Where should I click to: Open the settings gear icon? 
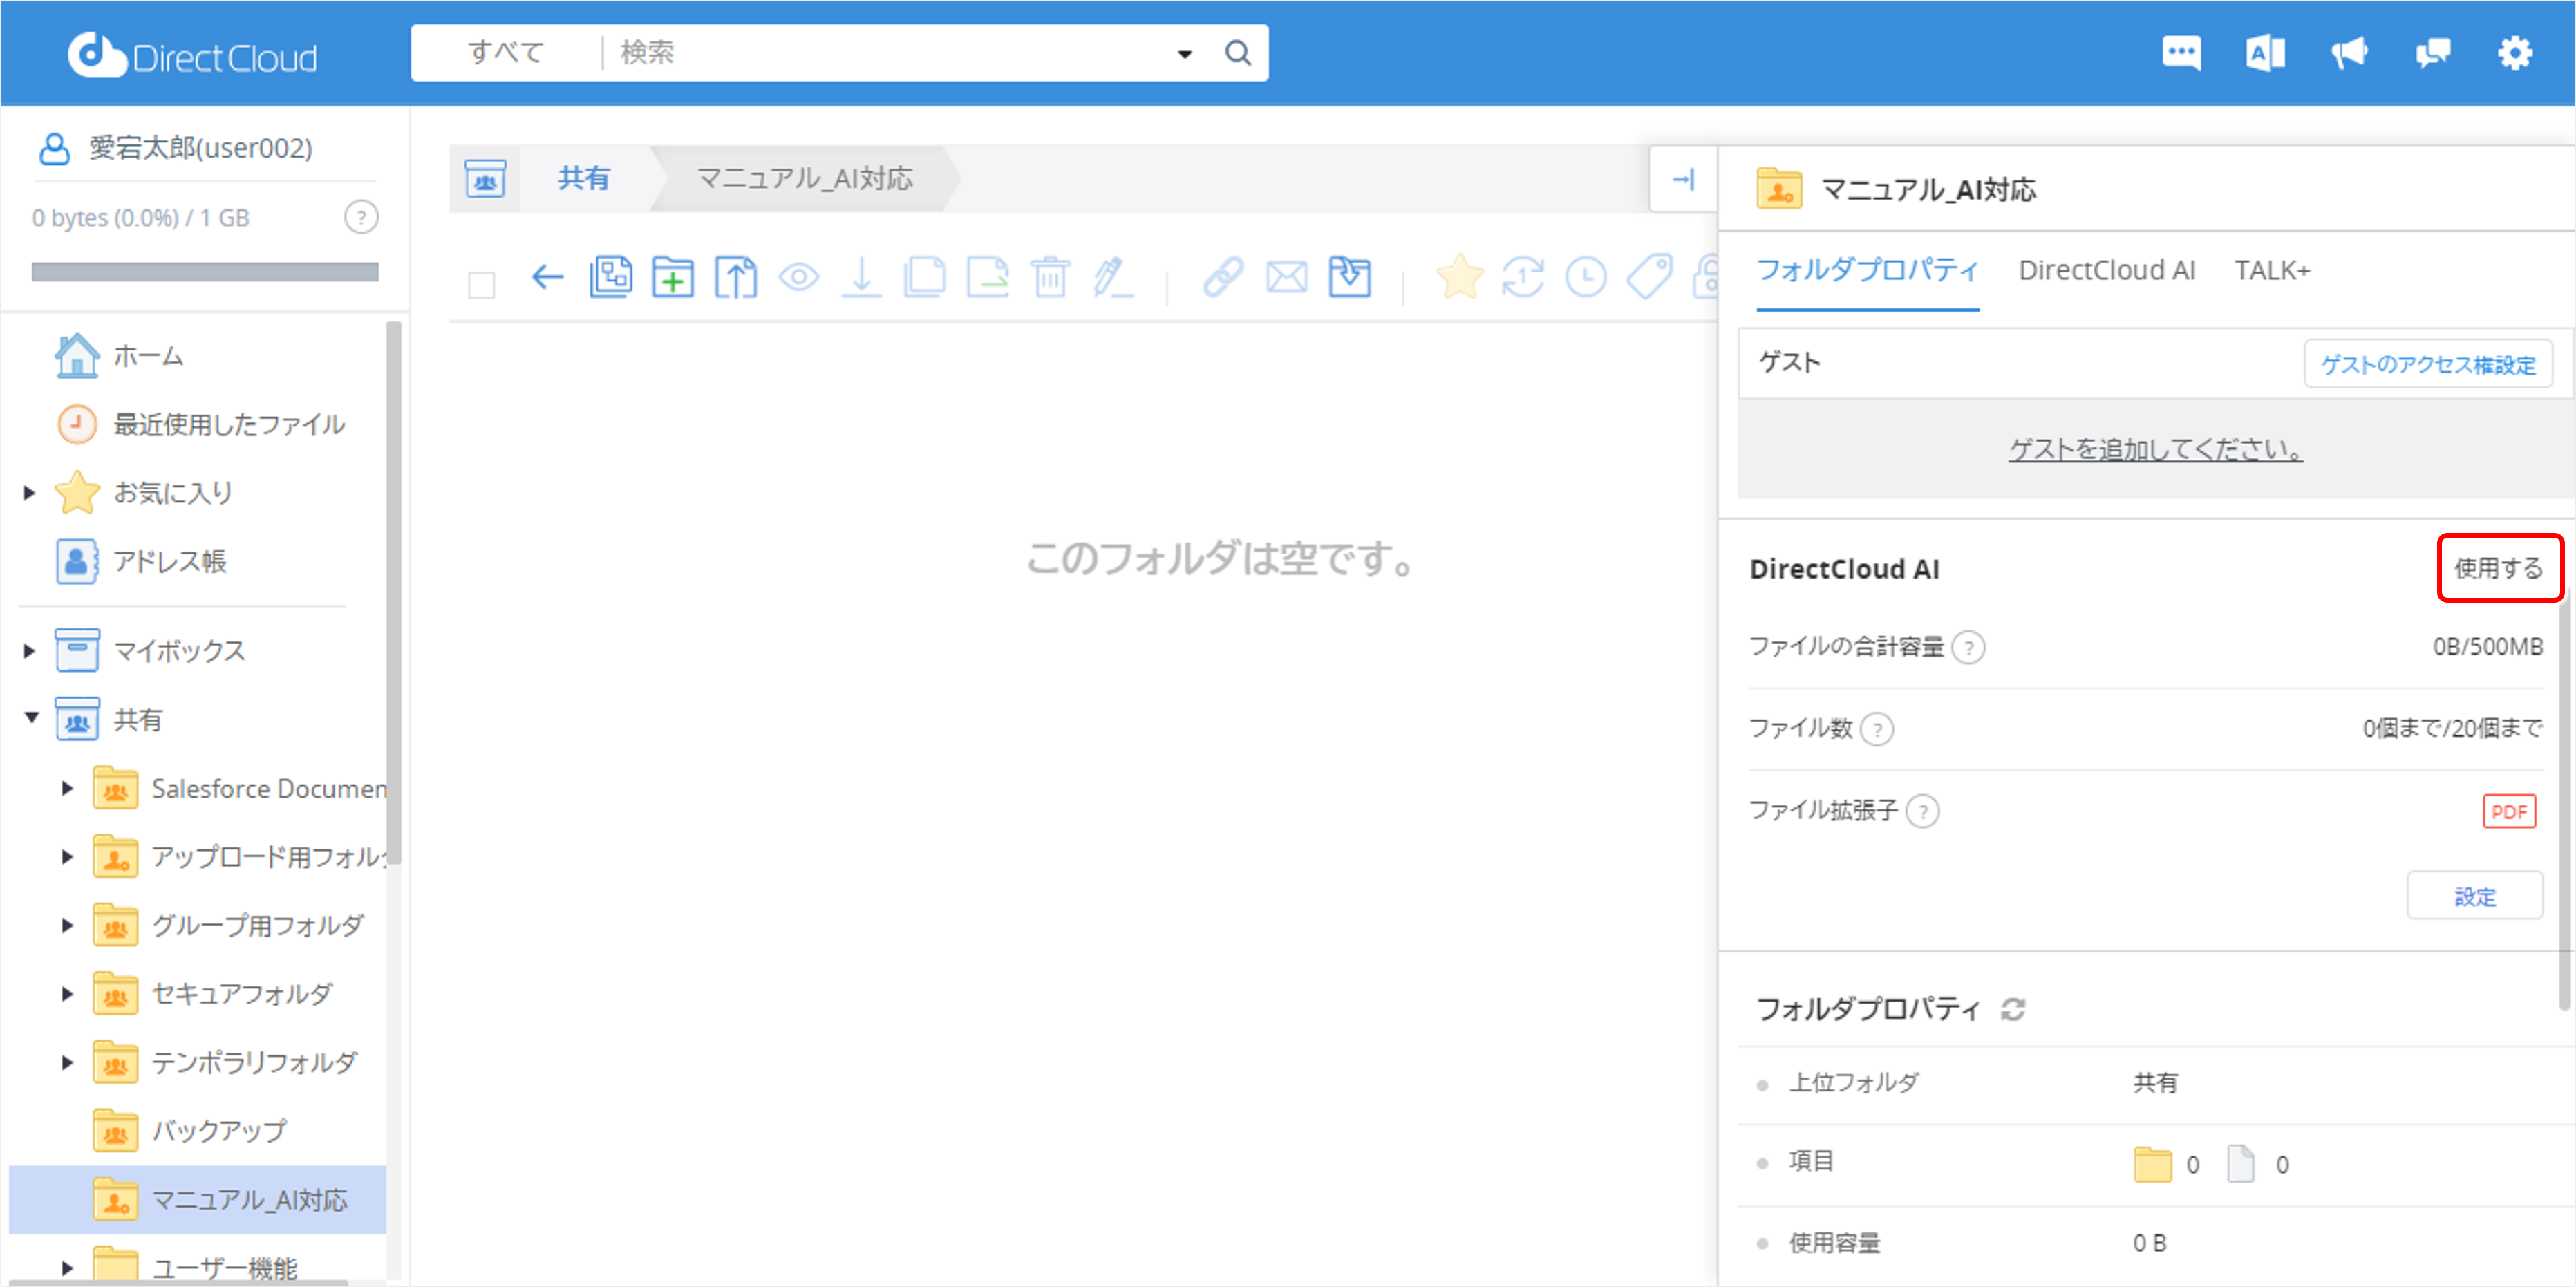2515,52
